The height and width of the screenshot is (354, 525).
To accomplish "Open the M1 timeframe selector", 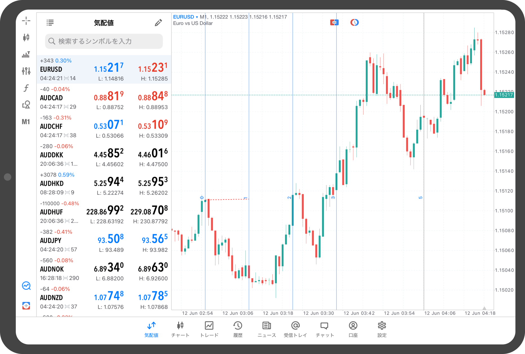I will pos(26,122).
